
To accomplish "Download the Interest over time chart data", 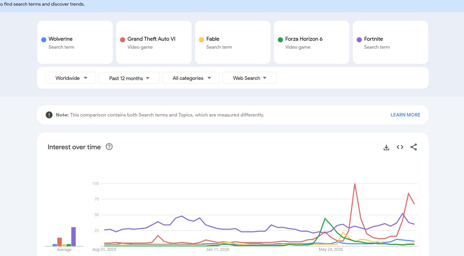I will 386,147.
